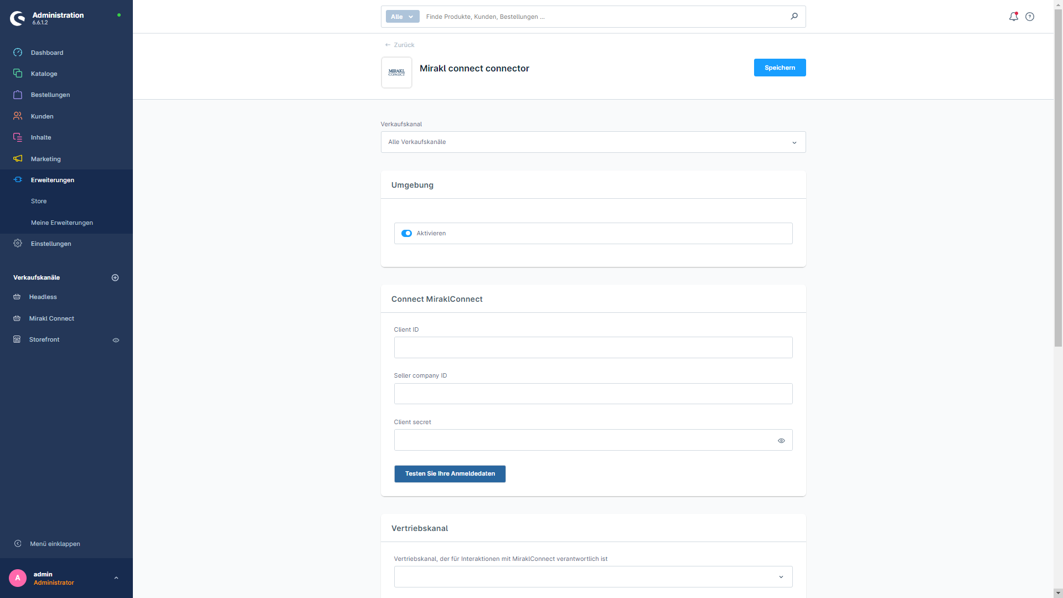Expand the Vertriebskanal dropdown selector
This screenshot has width=1063, height=598.
tap(781, 577)
